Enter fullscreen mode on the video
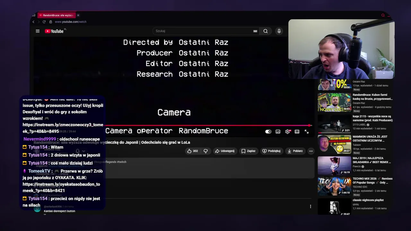Screen dimensions: 411x231 307,132
